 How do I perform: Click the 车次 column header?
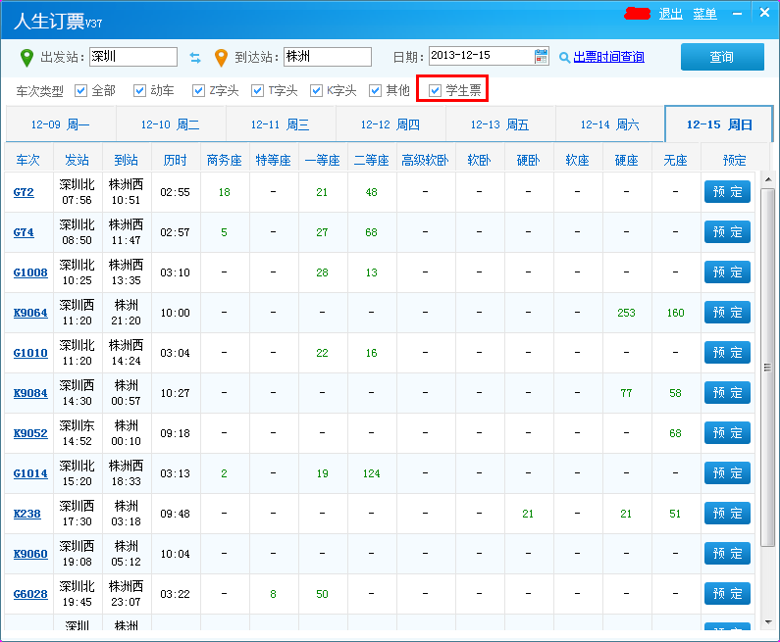[x=27, y=160]
